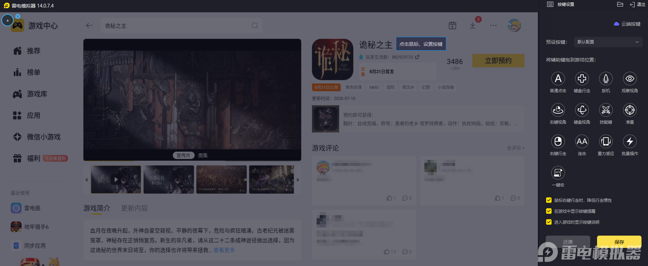This screenshot has width=648, height=266.
Task: Click the MMO tag
Action: coord(374,87)
